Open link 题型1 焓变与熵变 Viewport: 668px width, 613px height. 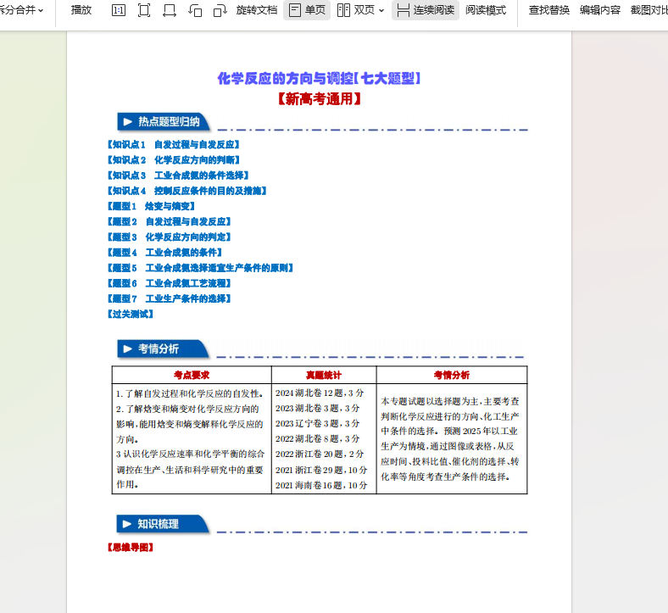pos(151,206)
